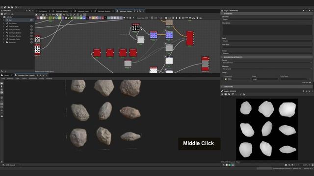The height and width of the screenshot is (176, 314).
Task: Click the Add Item button in Usage
Action: click(x=307, y=83)
